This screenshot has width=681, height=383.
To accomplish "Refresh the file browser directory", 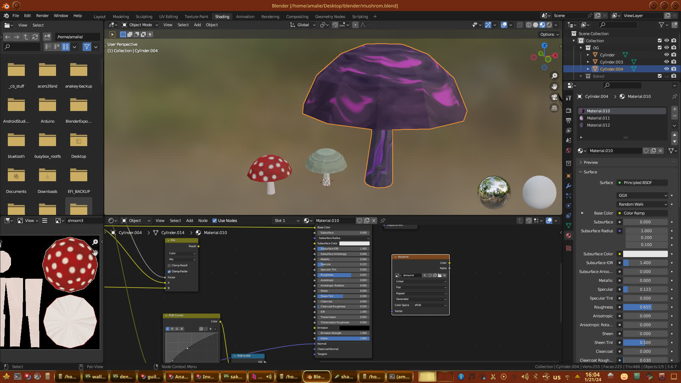I will pyautogui.click(x=35, y=37).
